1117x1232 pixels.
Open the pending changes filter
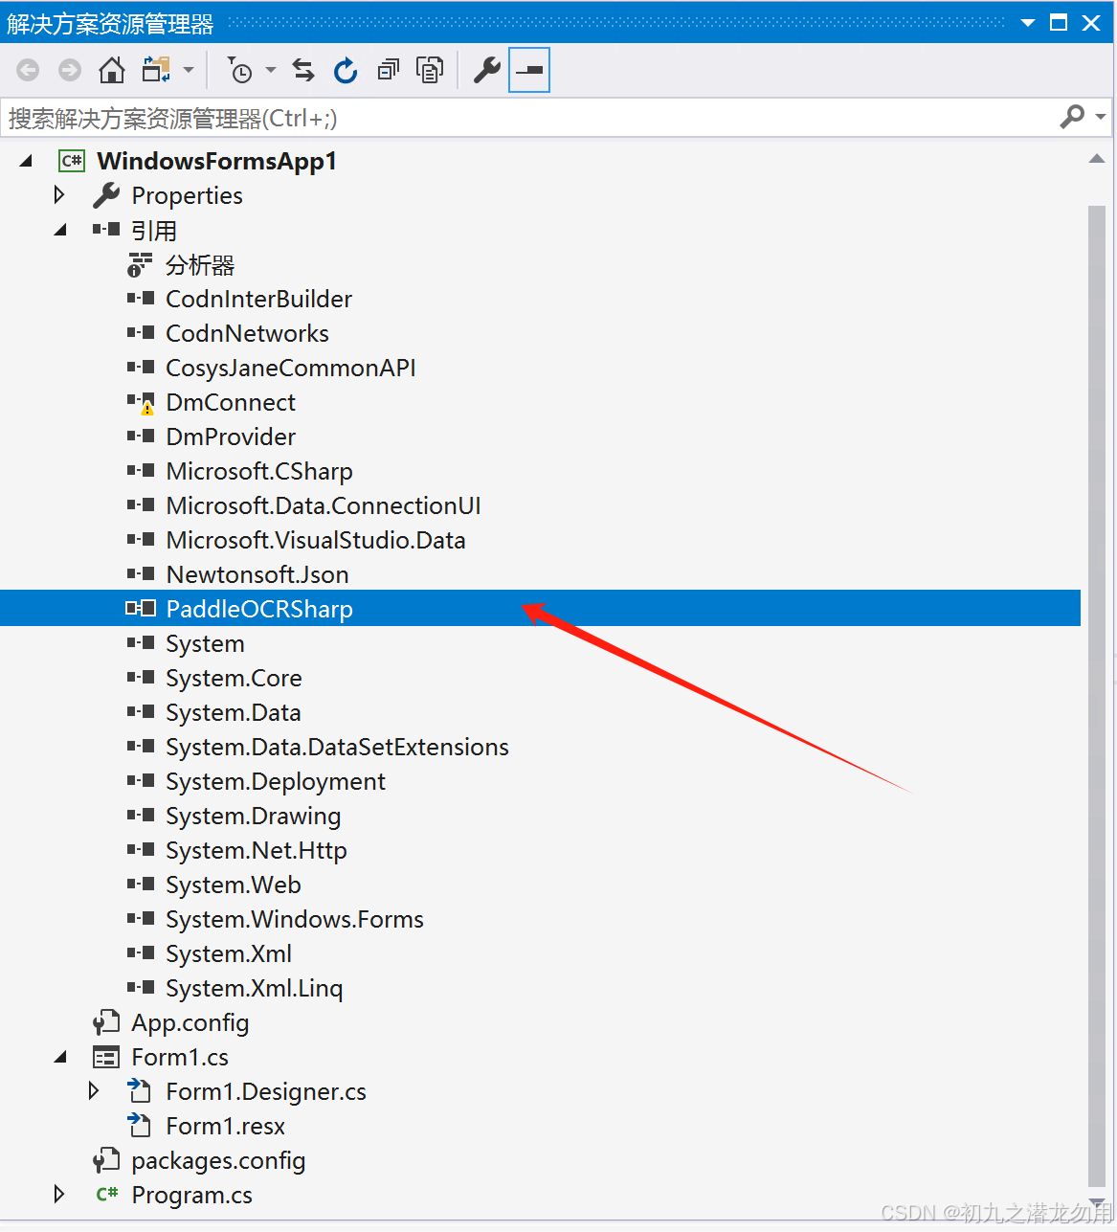[x=240, y=70]
